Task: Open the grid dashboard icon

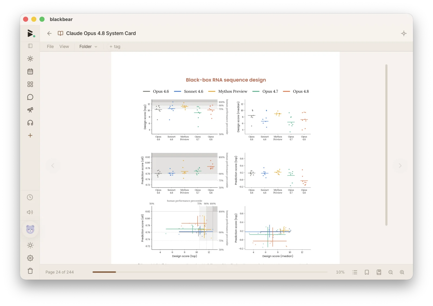Action: pyautogui.click(x=30, y=84)
